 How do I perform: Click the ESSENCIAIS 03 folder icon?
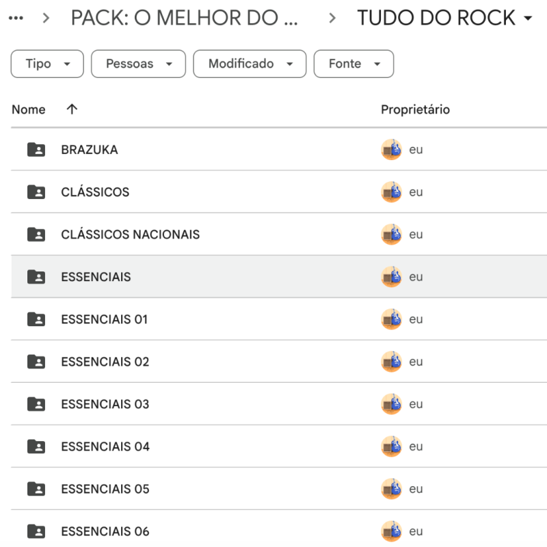click(x=36, y=404)
